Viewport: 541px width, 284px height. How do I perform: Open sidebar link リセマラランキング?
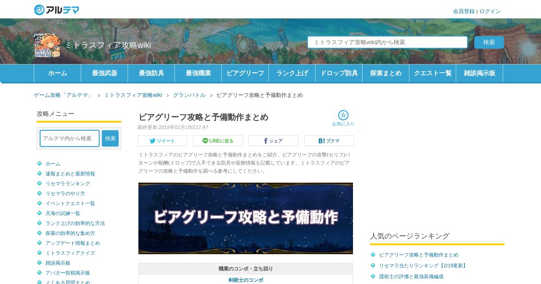pyautogui.click(x=68, y=183)
